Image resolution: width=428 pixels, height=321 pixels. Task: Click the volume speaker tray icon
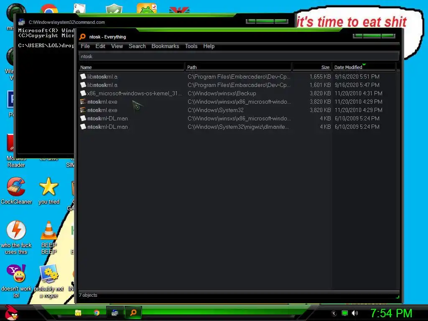click(x=355, y=313)
